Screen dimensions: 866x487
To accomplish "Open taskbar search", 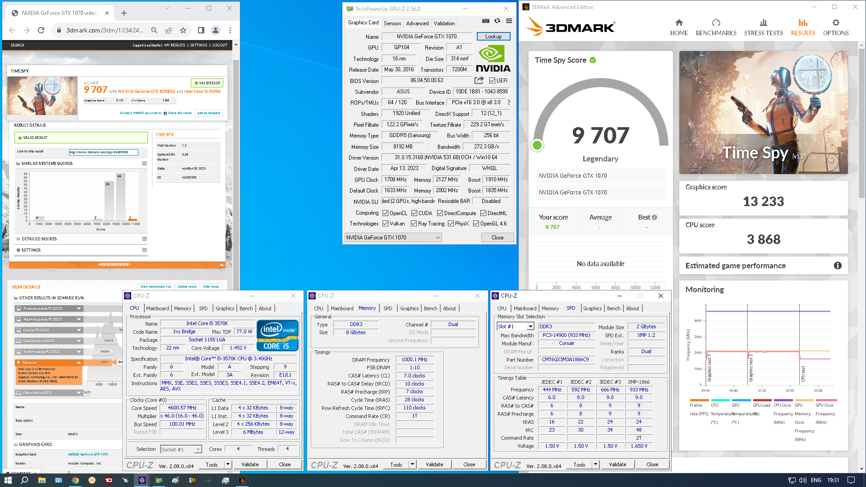I will point(24,480).
